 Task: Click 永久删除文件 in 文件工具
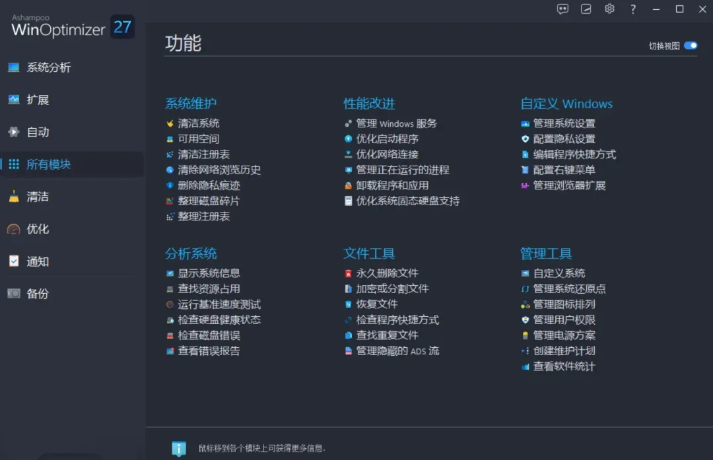click(x=386, y=273)
